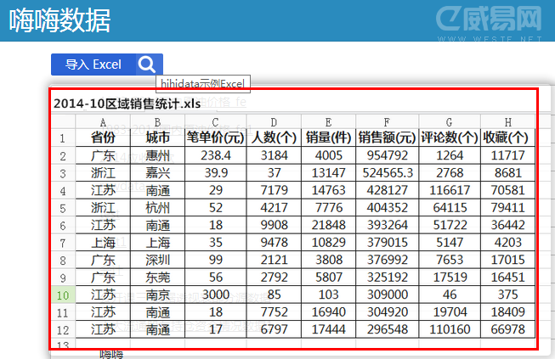The width and height of the screenshot is (555, 359).
Task: Select the cell containing 954792
Action: [388, 155]
